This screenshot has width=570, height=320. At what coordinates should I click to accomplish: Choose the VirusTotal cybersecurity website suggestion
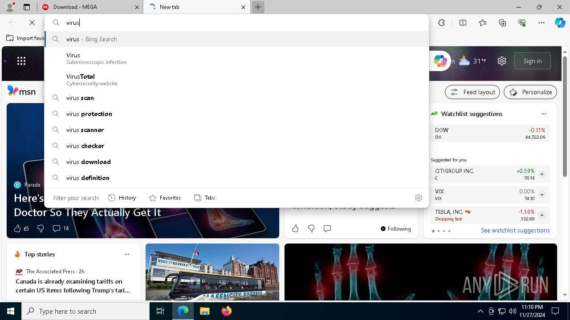coord(236,80)
